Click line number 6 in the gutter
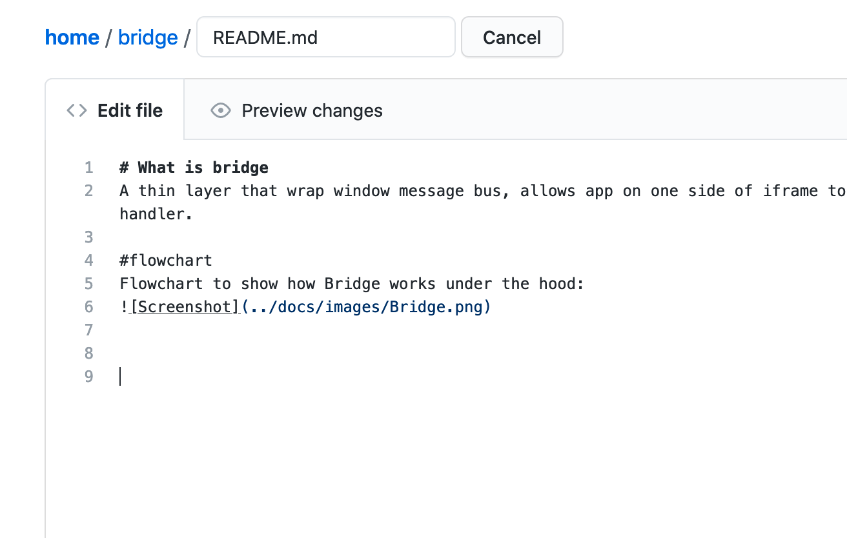Image resolution: width=847 pixels, height=538 pixels. [89, 307]
